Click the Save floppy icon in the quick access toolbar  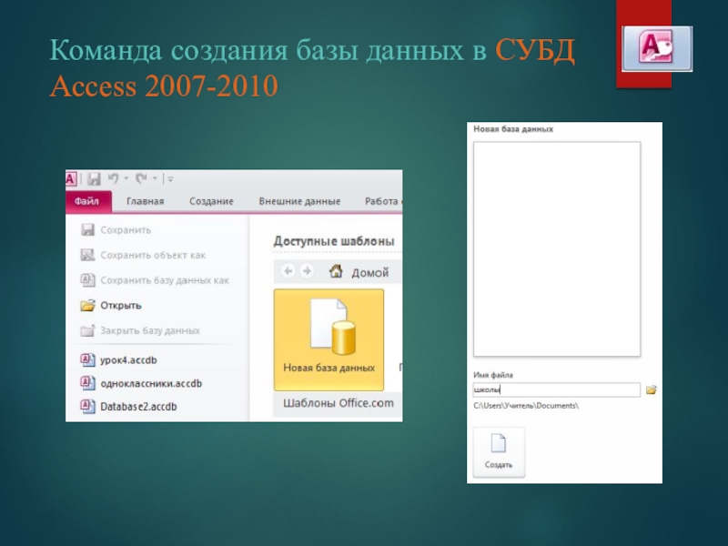tap(94, 178)
